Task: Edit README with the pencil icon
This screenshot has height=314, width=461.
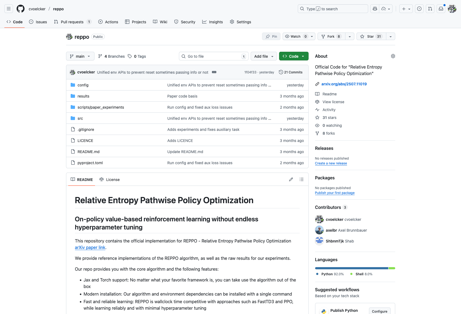Action: pyautogui.click(x=291, y=179)
